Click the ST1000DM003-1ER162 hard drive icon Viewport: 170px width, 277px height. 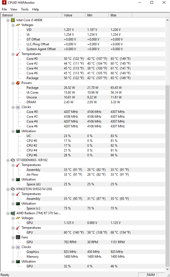coord(13,160)
